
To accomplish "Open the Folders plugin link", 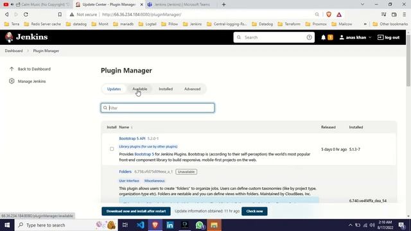I will pyautogui.click(x=125, y=172).
